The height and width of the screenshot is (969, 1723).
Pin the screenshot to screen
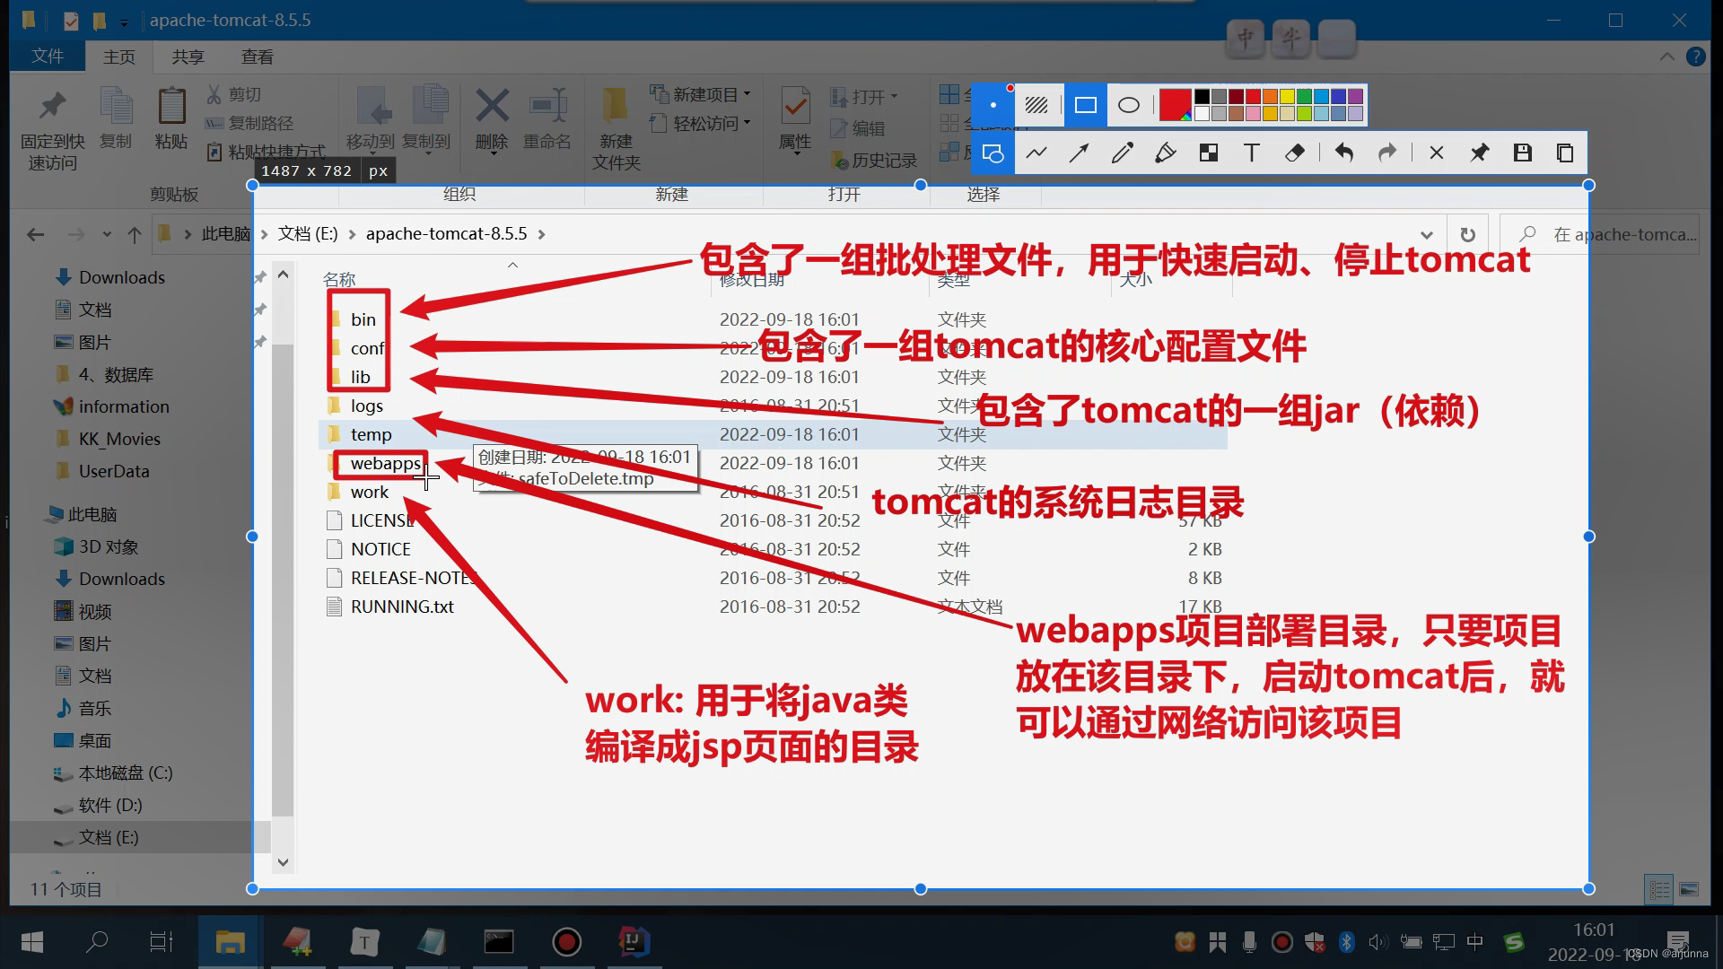(x=1479, y=153)
